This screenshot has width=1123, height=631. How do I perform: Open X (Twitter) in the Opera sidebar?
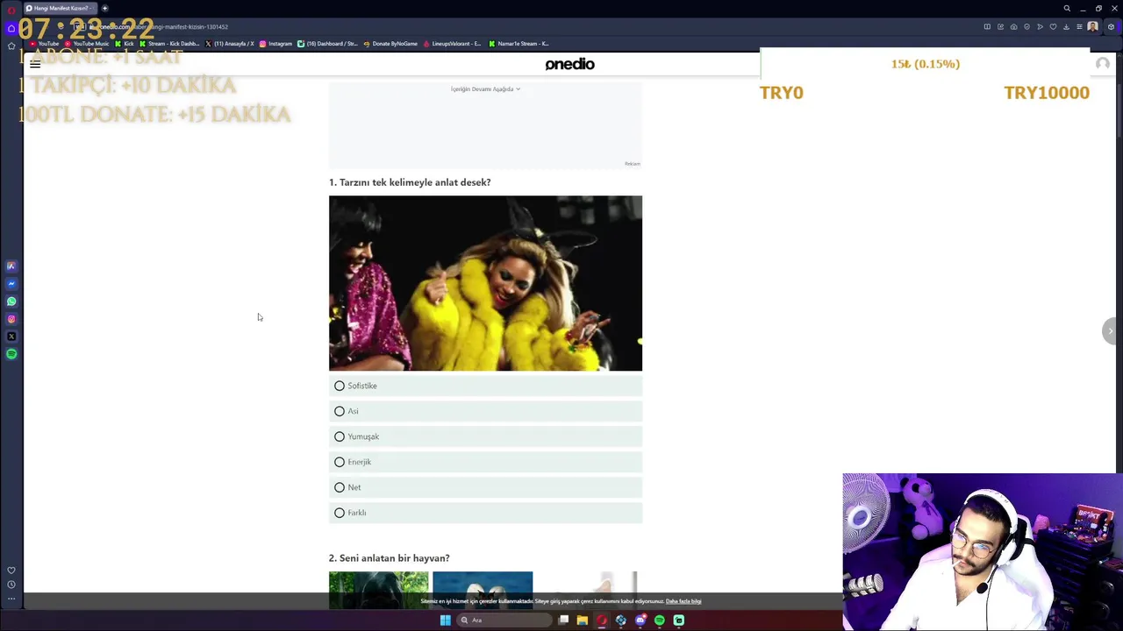[x=11, y=337]
